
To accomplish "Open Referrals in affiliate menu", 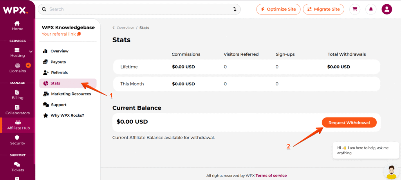I will tap(59, 72).
